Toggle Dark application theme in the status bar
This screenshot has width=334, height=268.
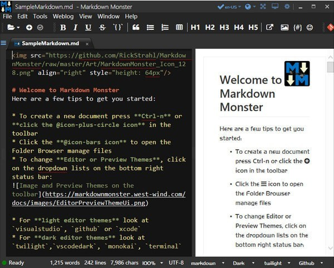click(x=238, y=263)
